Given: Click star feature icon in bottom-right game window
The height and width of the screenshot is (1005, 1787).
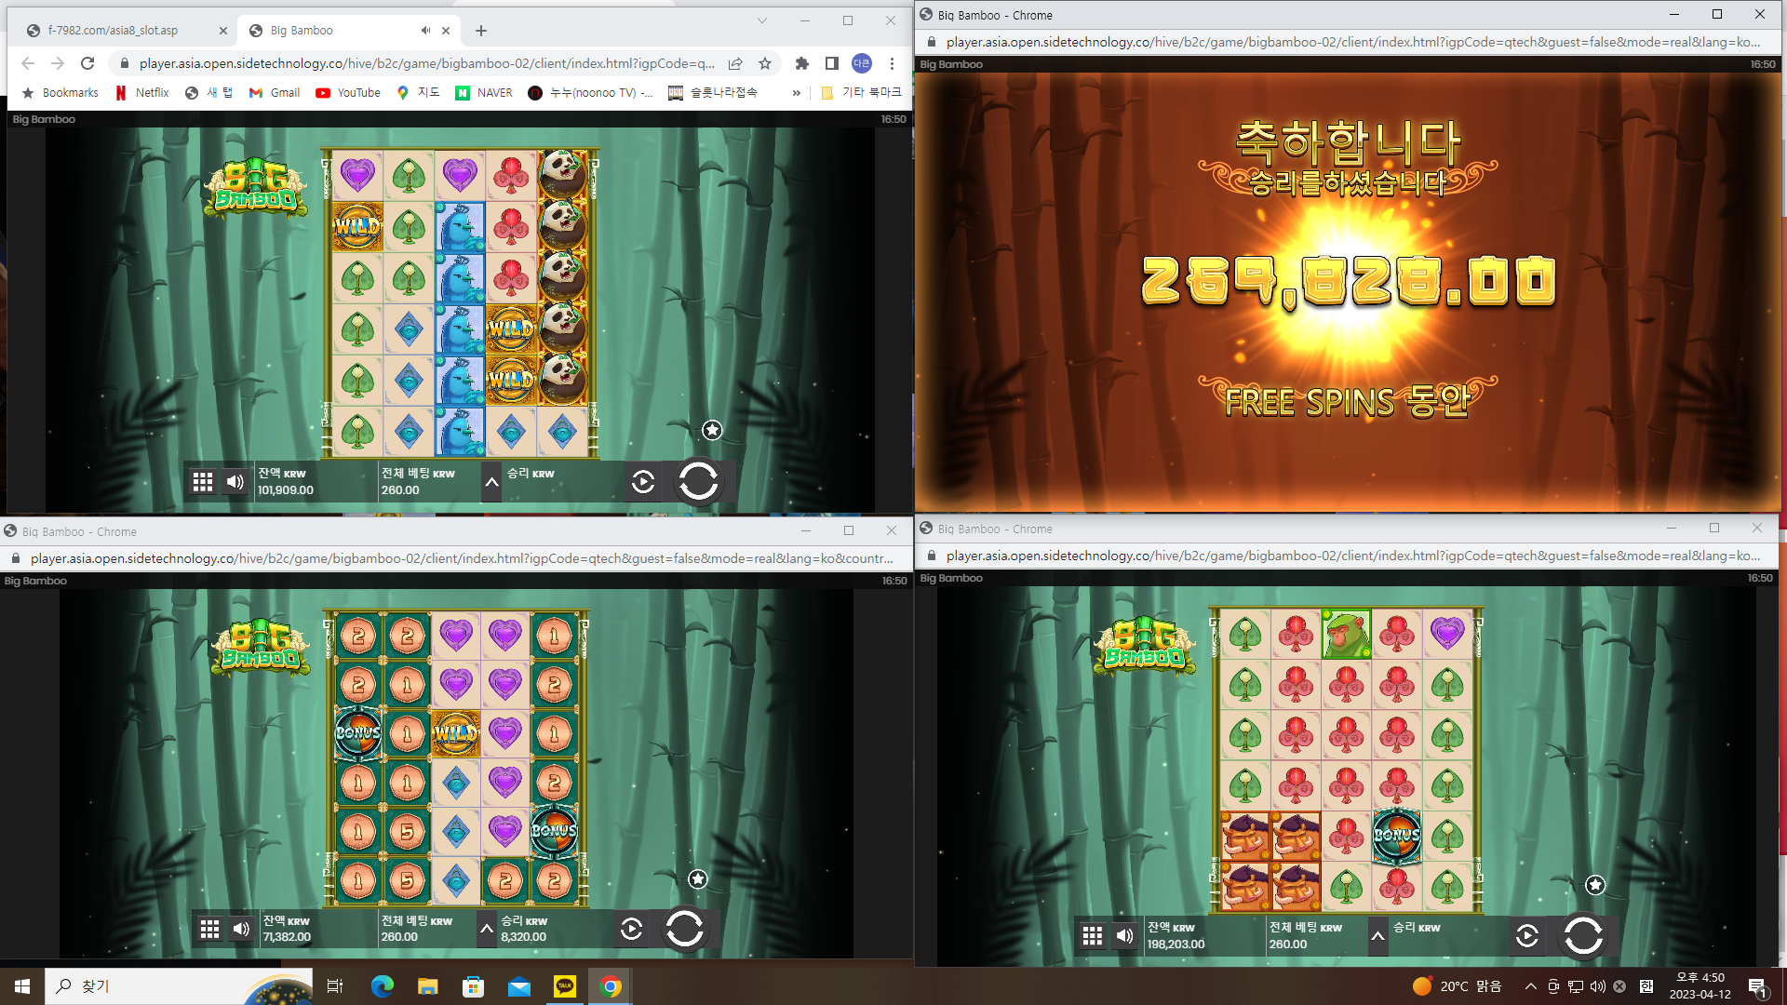Looking at the screenshot, I should click(x=1595, y=885).
